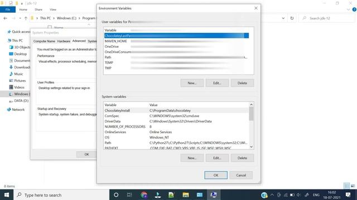Open File Explorer from the taskbar

(x=186, y=195)
